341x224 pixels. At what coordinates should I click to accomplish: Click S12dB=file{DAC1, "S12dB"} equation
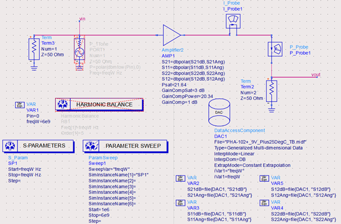301,190
